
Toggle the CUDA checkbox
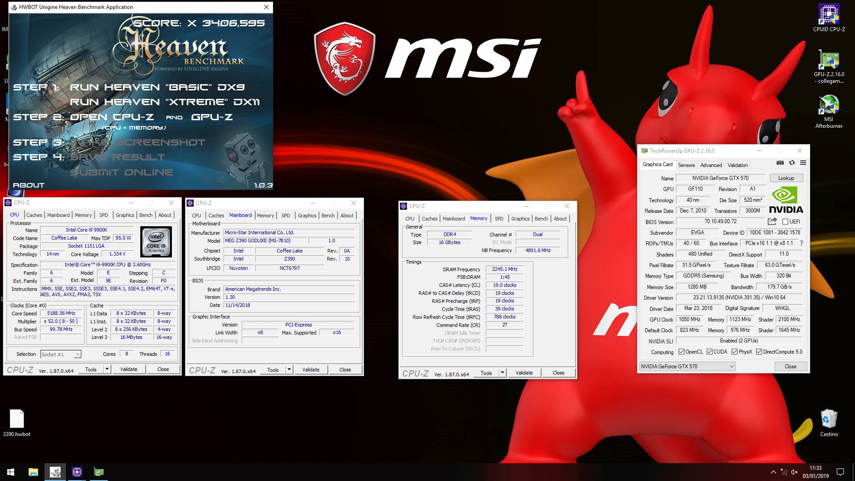[x=709, y=352]
